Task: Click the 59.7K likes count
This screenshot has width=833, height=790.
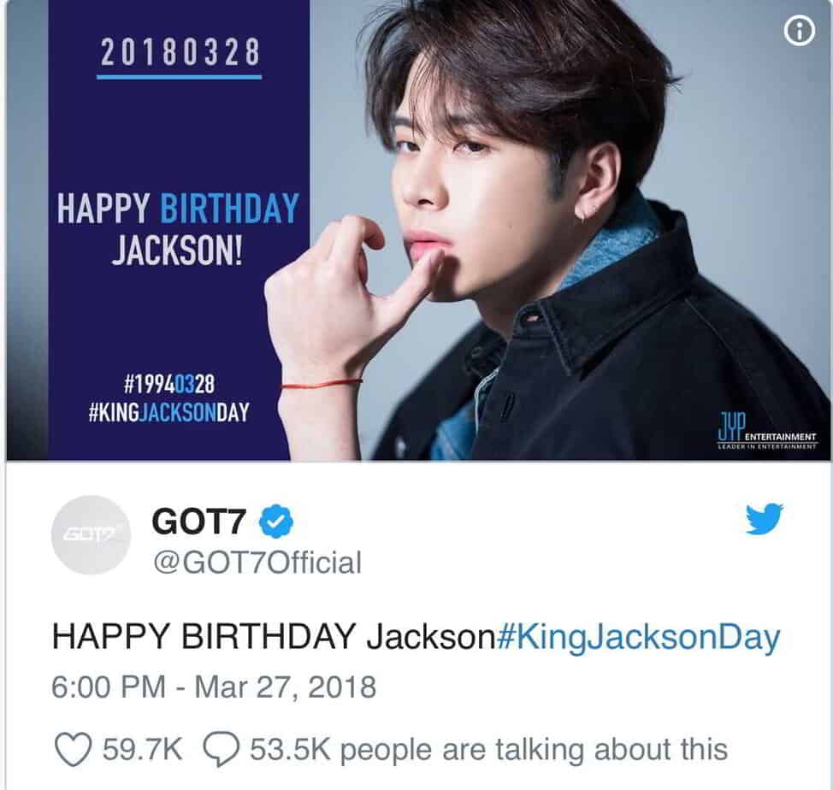Action: pos(142,750)
